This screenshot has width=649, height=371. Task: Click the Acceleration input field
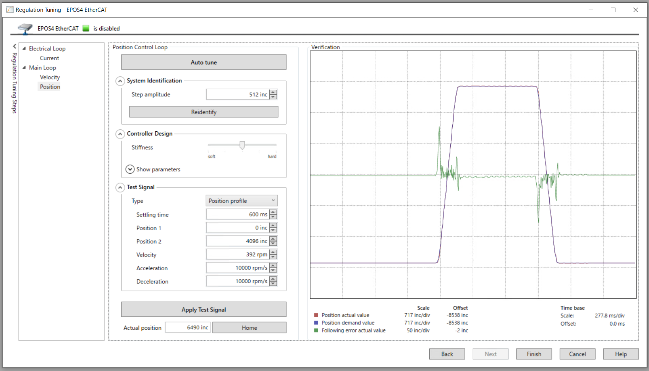237,268
